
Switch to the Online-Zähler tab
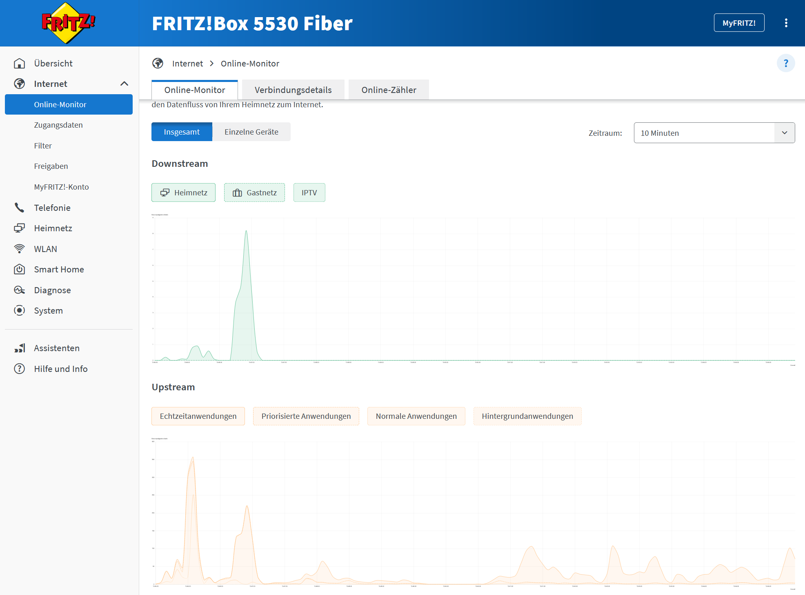[389, 90]
